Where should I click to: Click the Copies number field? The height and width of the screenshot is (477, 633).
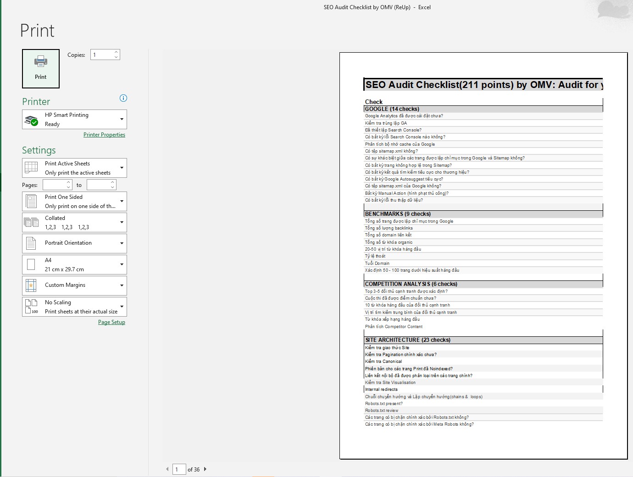[x=102, y=55]
